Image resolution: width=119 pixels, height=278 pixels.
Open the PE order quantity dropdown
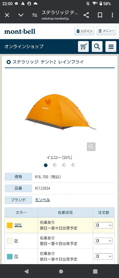(104, 256)
